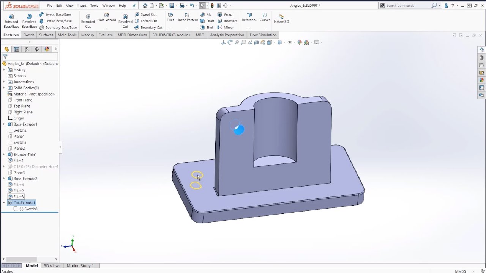Image resolution: width=486 pixels, height=273 pixels.
Task: Switch to Motion Study 1 tab
Action: click(80, 266)
